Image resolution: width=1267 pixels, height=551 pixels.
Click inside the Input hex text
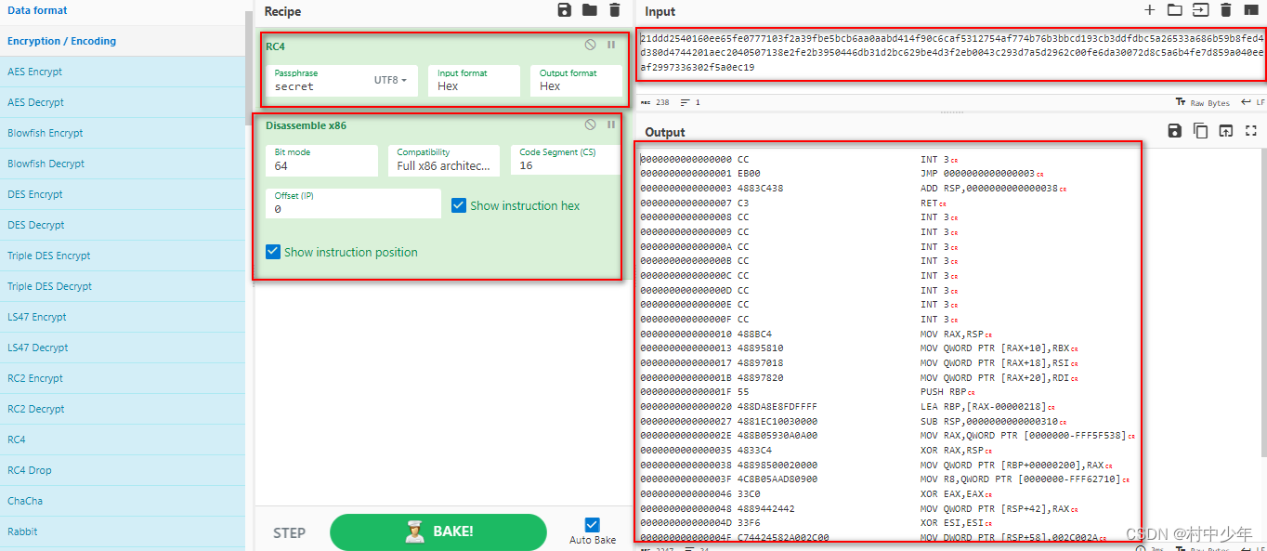click(951, 53)
